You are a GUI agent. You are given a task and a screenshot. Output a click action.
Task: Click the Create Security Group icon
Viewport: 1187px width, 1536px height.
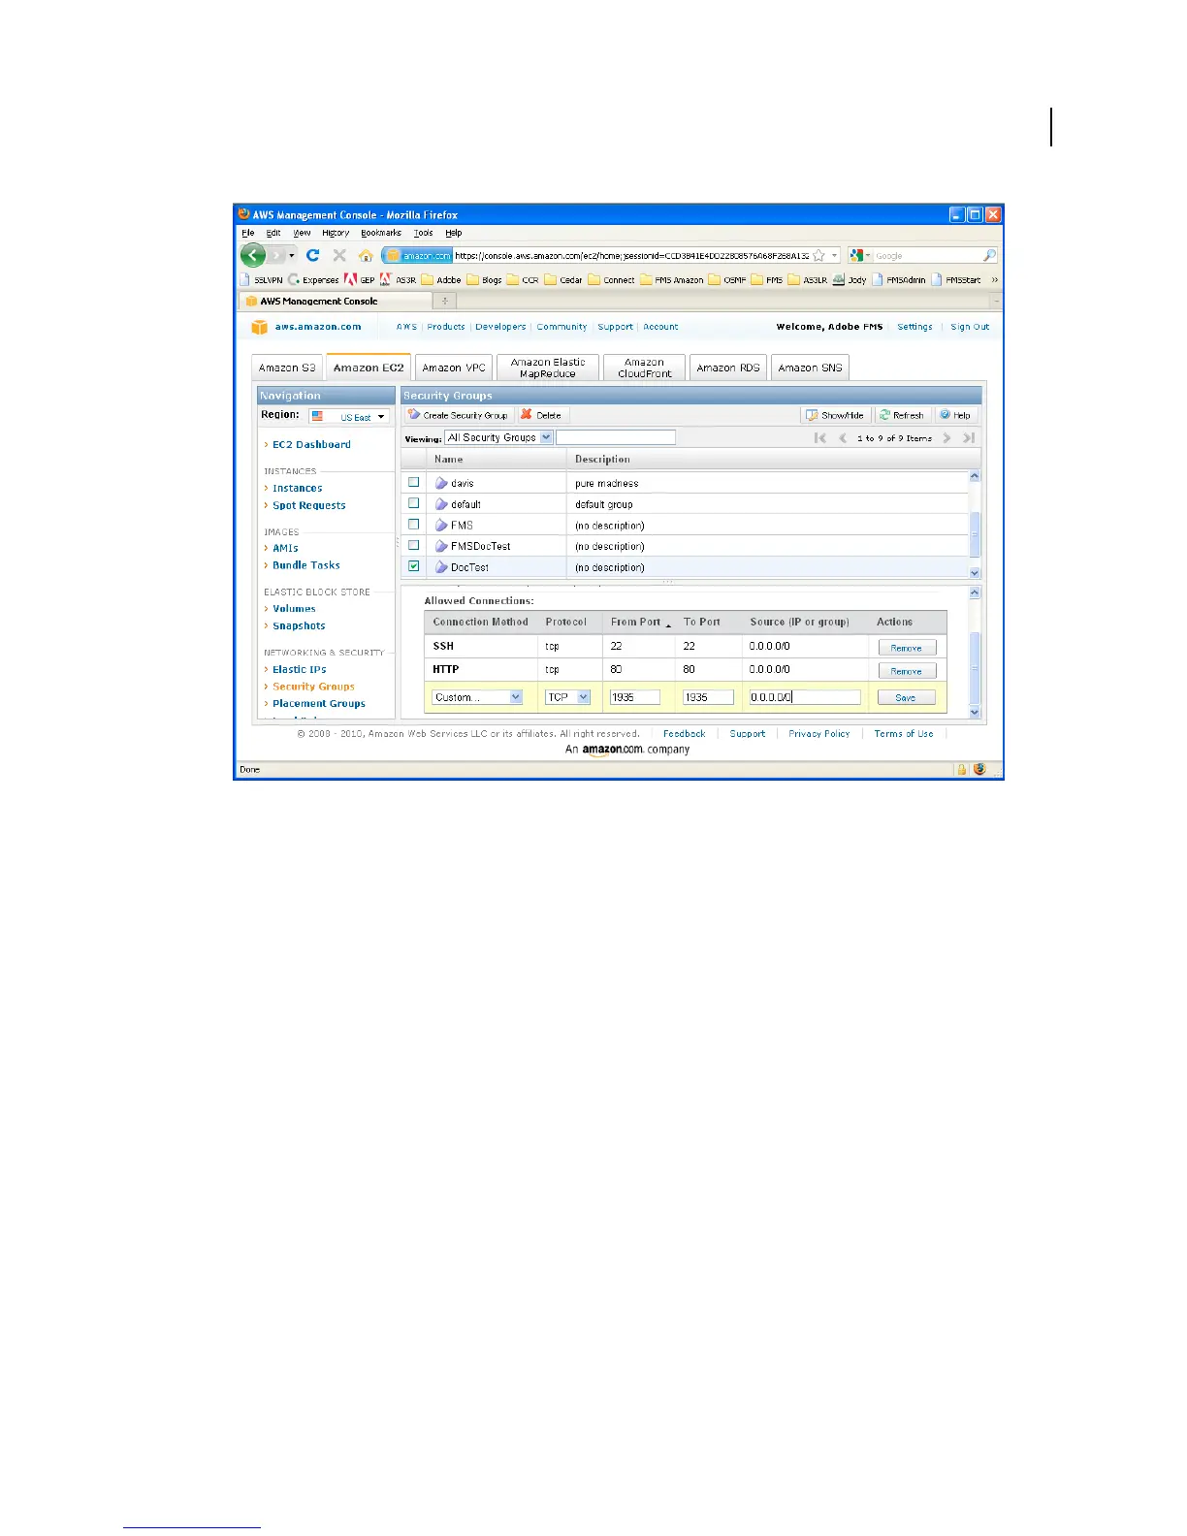[414, 414]
